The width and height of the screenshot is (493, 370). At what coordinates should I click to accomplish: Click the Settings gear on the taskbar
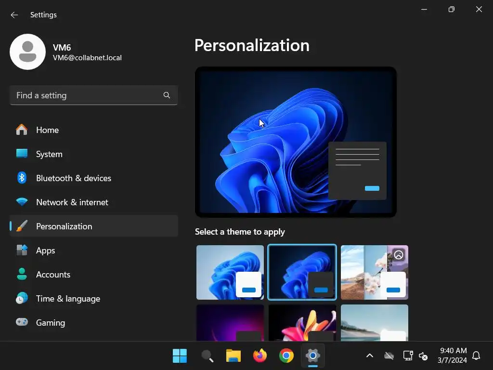tap(312, 356)
